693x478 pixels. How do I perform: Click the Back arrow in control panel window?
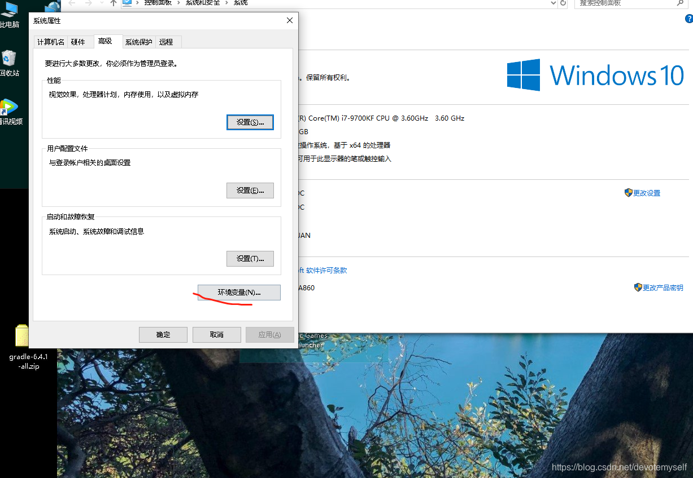click(x=72, y=3)
